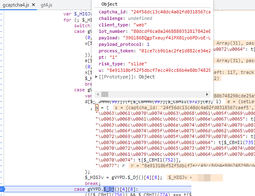The width and height of the screenshot is (255, 196).
Task: Click the gutter marker beside the for loop line
Action: (2, 19)
